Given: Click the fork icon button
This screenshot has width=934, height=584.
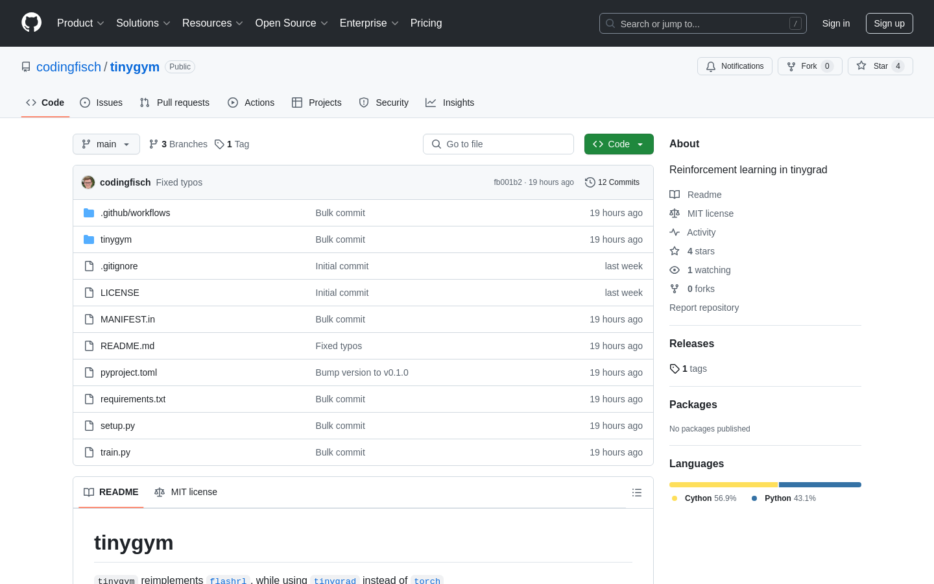Looking at the screenshot, I should (791, 66).
